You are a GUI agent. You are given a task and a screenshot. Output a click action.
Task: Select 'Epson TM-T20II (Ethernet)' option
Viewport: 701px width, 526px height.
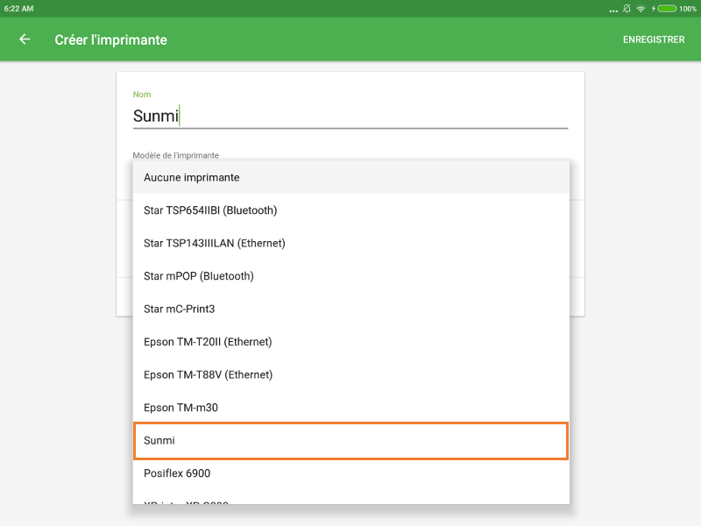(x=350, y=342)
